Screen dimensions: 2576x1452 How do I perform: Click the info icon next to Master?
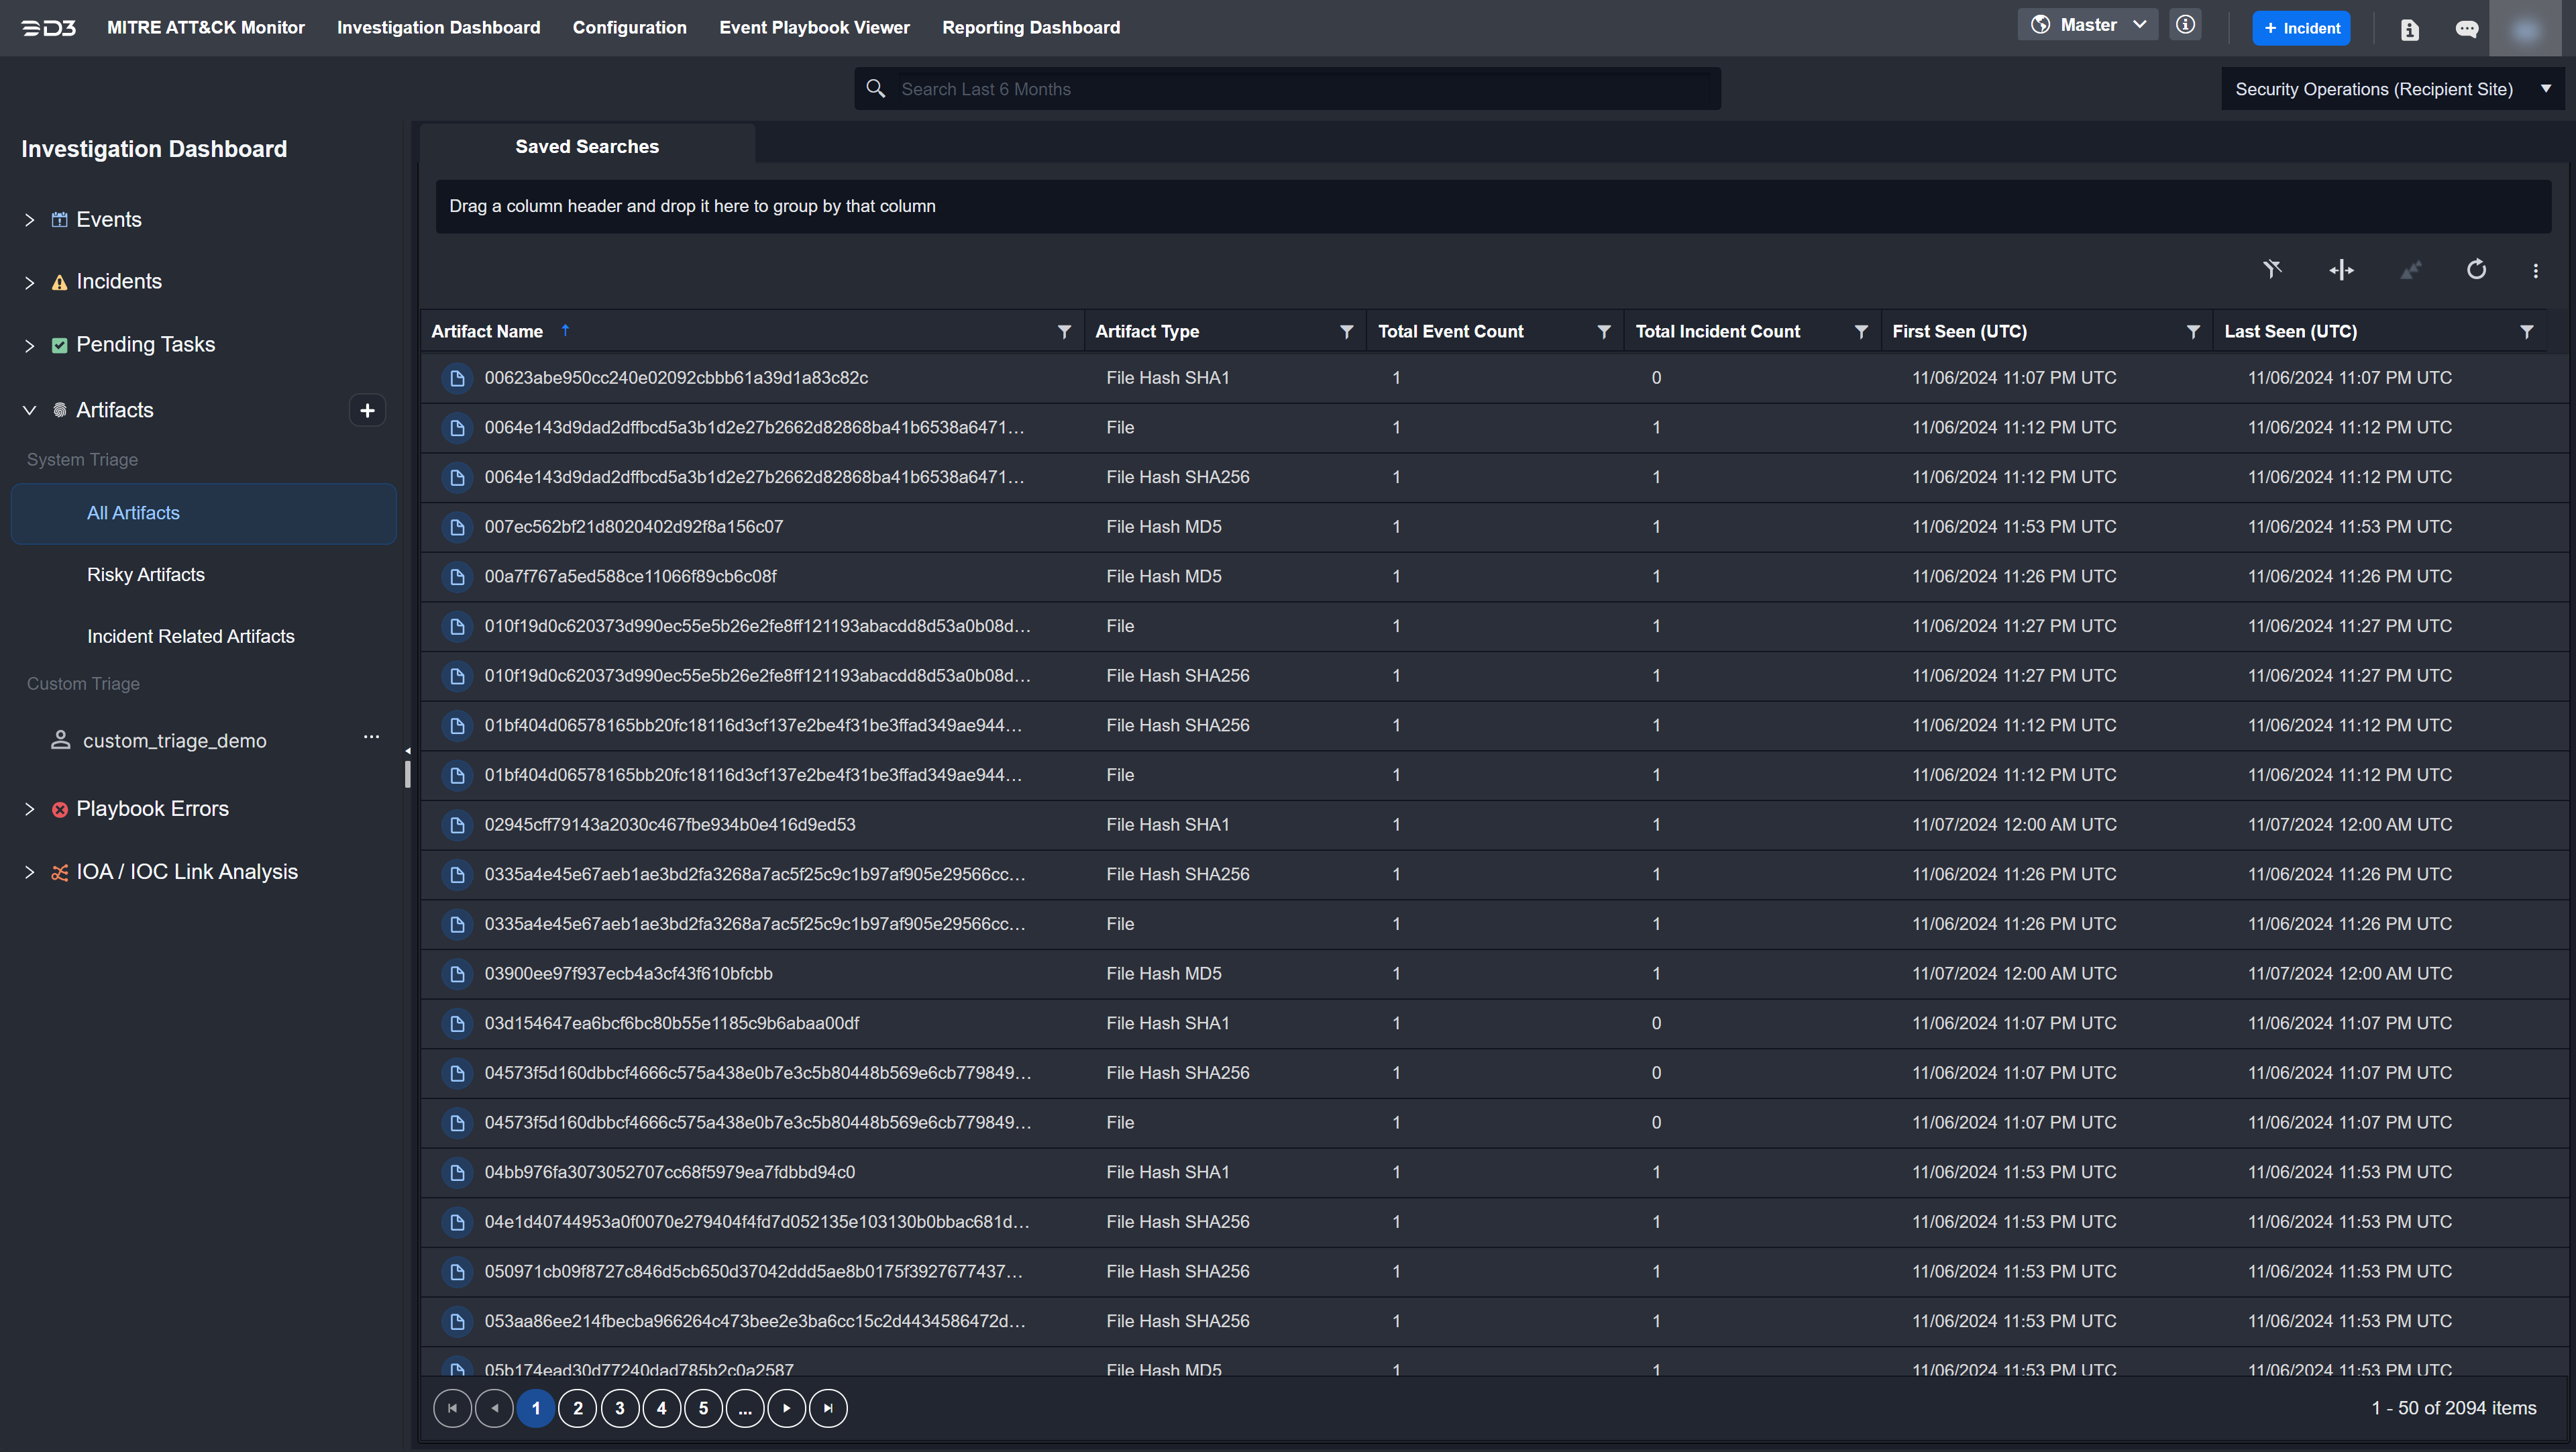click(x=2186, y=25)
